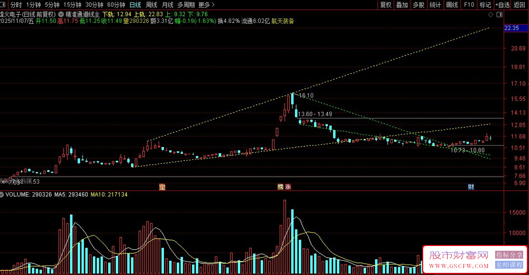Click the 定 event marker on timeline

click(x=162, y=187)
